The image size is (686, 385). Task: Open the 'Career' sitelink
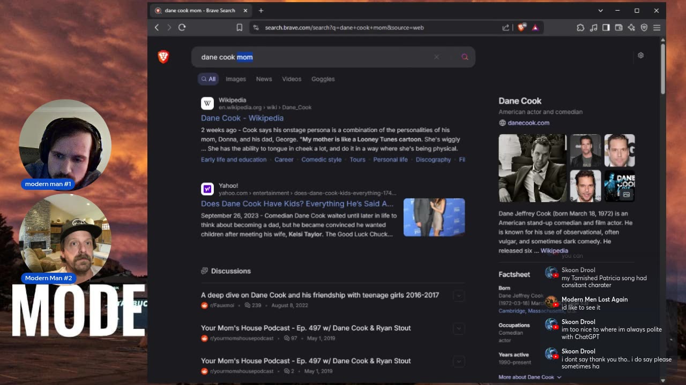(x=284, y=160)
